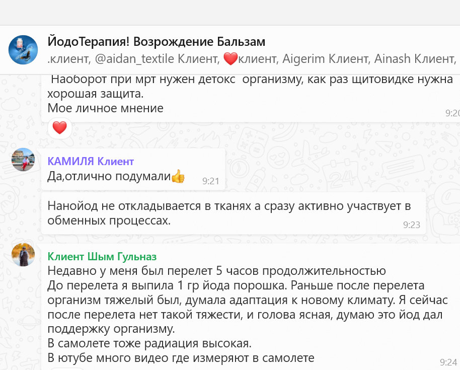Select the message starting with Нанойод
460x370 pixels.
(229, 213)
